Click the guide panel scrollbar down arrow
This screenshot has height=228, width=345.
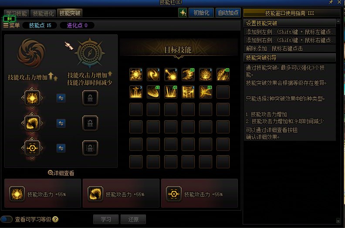coord(338,220)
